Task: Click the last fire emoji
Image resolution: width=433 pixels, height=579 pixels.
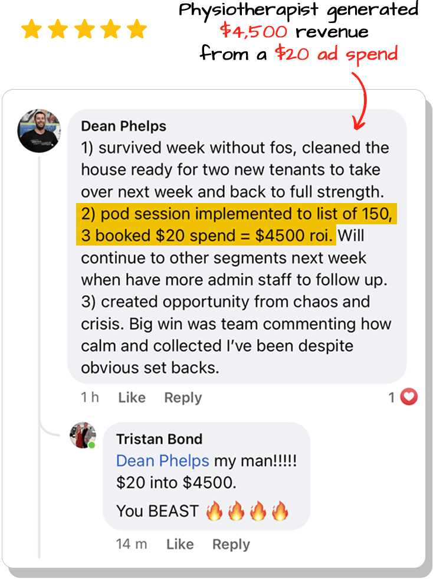Action: coord(280,511)
